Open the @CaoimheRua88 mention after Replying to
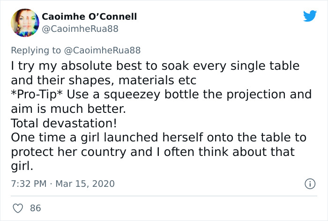 [x=102, y=50]
